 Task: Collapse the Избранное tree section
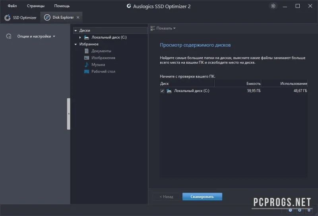76,44
